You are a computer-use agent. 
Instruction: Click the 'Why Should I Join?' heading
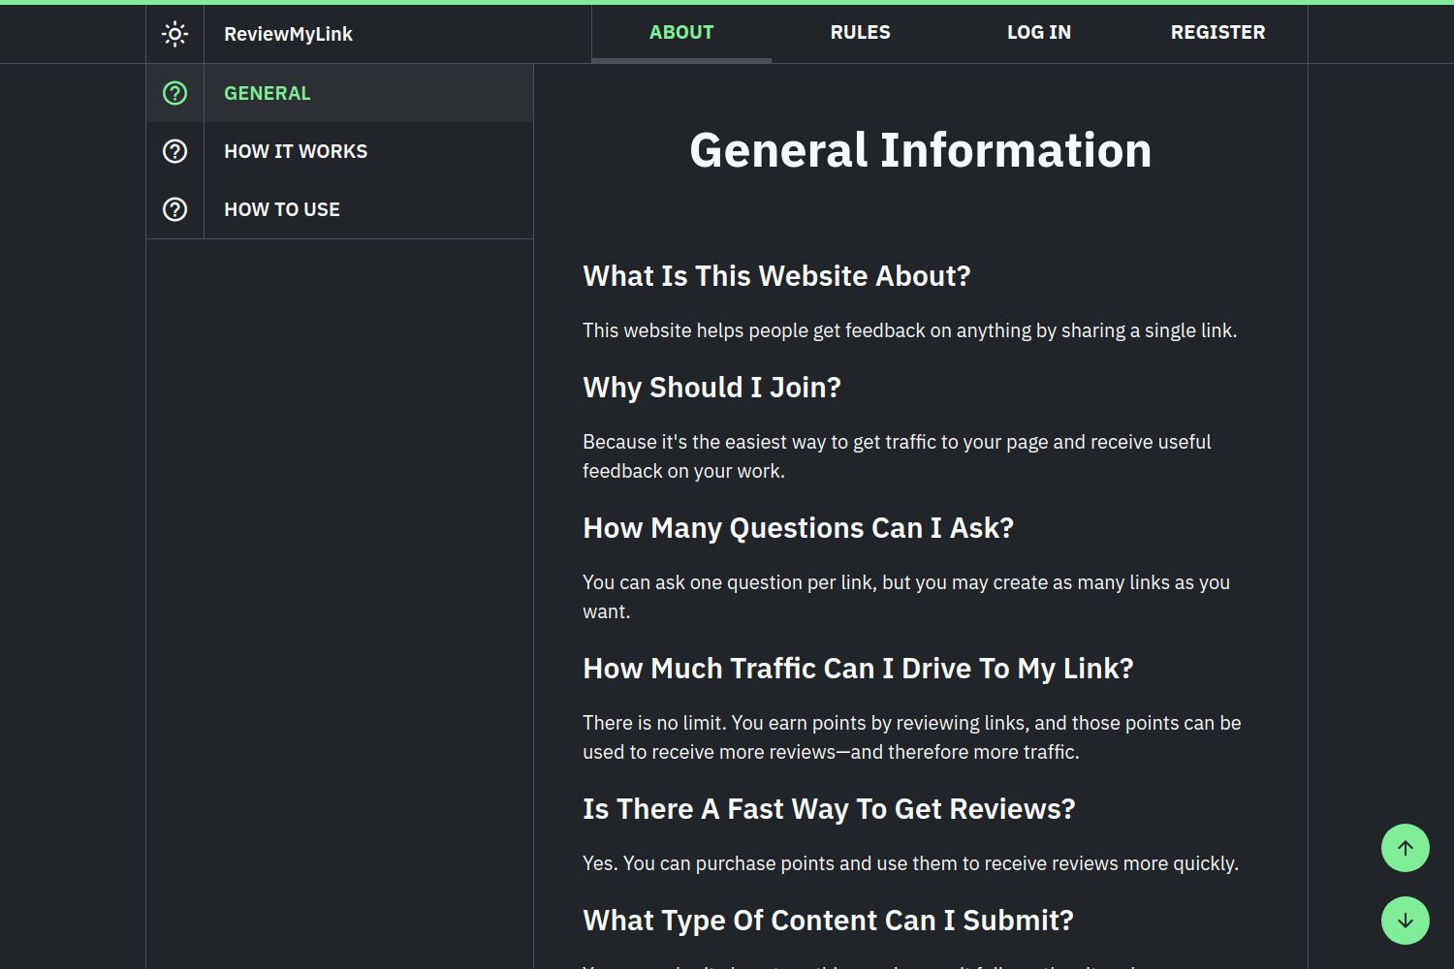[711, 388]
